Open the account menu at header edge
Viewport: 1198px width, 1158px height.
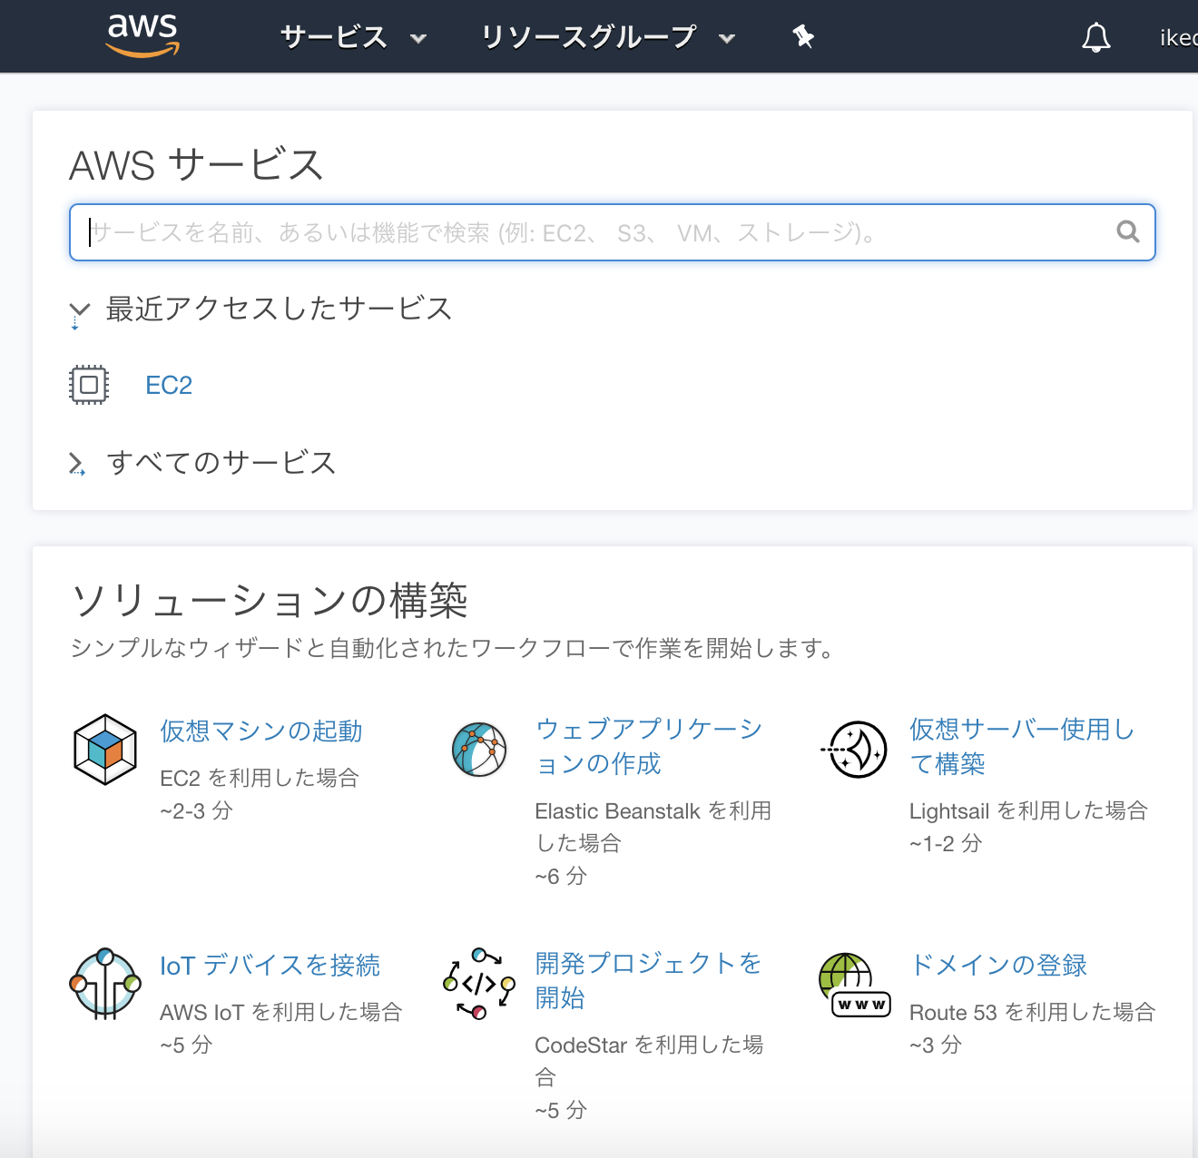pyautogui.click(x=1178, y=37)
